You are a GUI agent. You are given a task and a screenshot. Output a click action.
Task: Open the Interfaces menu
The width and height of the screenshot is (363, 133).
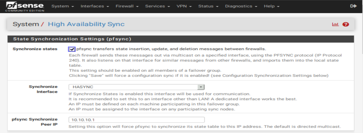coord(95,6)
